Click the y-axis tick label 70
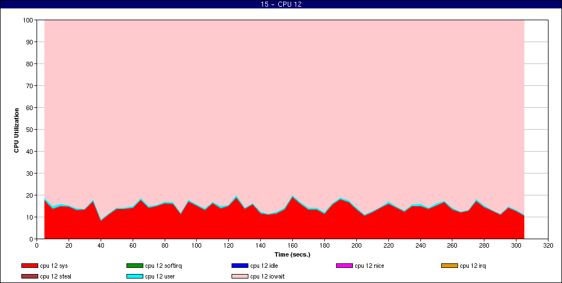562x283 pixels. 30,86
